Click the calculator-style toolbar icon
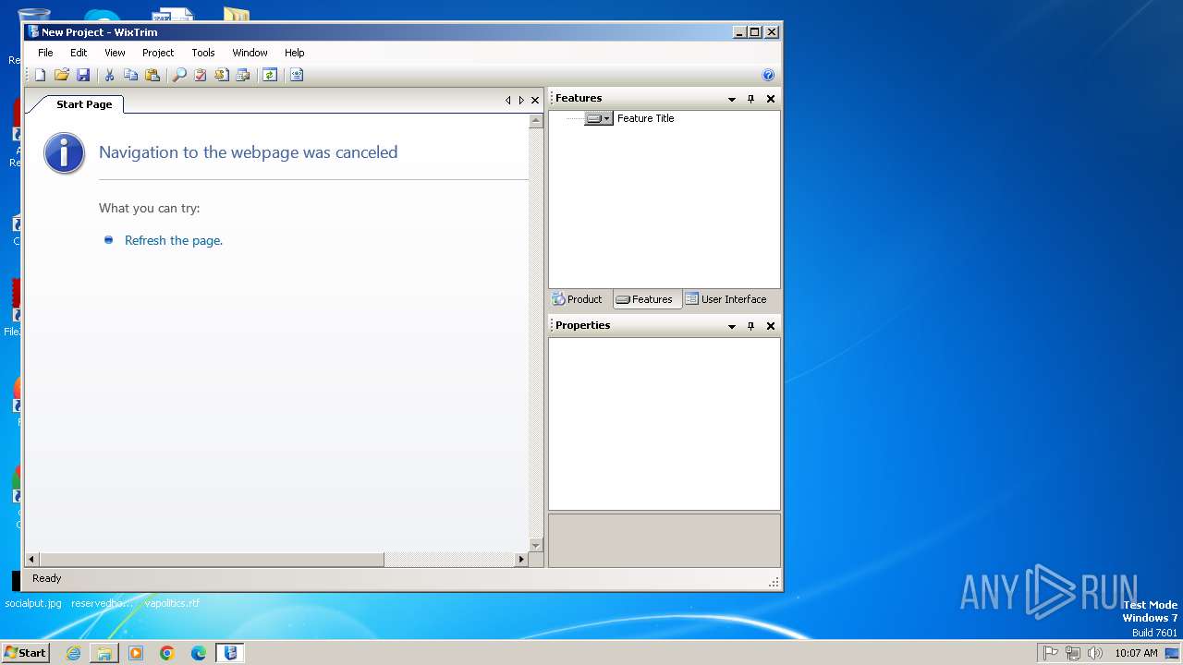This screenshot has width=1183, height=665. 242,75
